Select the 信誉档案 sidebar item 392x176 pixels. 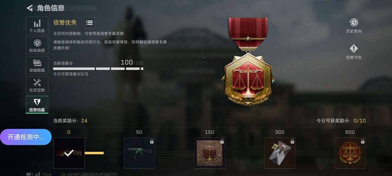click(x=37, y=105)
